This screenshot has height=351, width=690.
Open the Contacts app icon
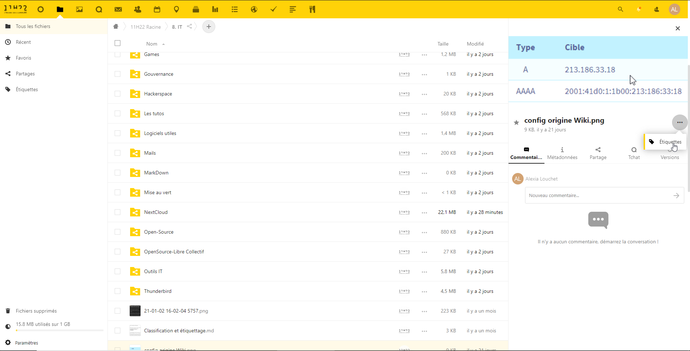point(138,10)
